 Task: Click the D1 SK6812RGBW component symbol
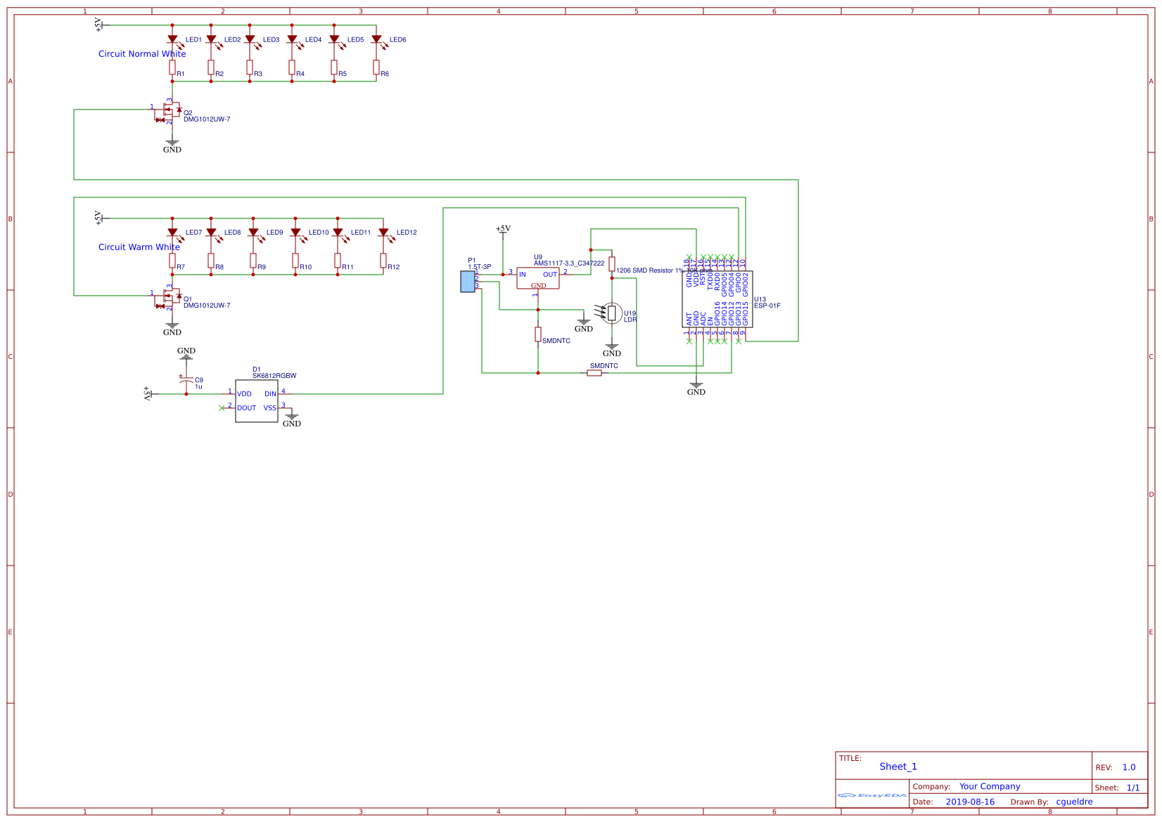(257, 400)
